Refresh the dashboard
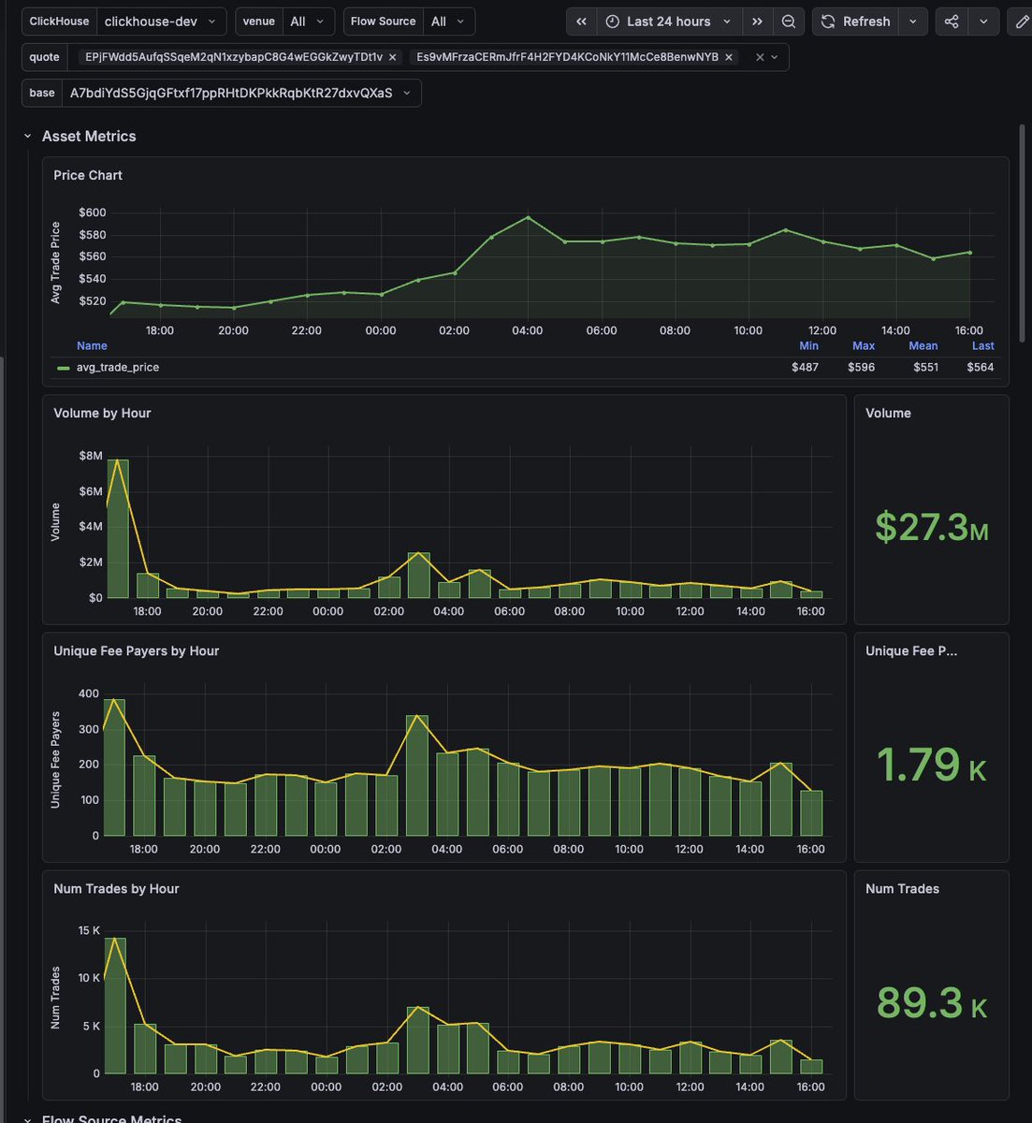This screenshot has width=1032, height=1123. coord(855,22)
